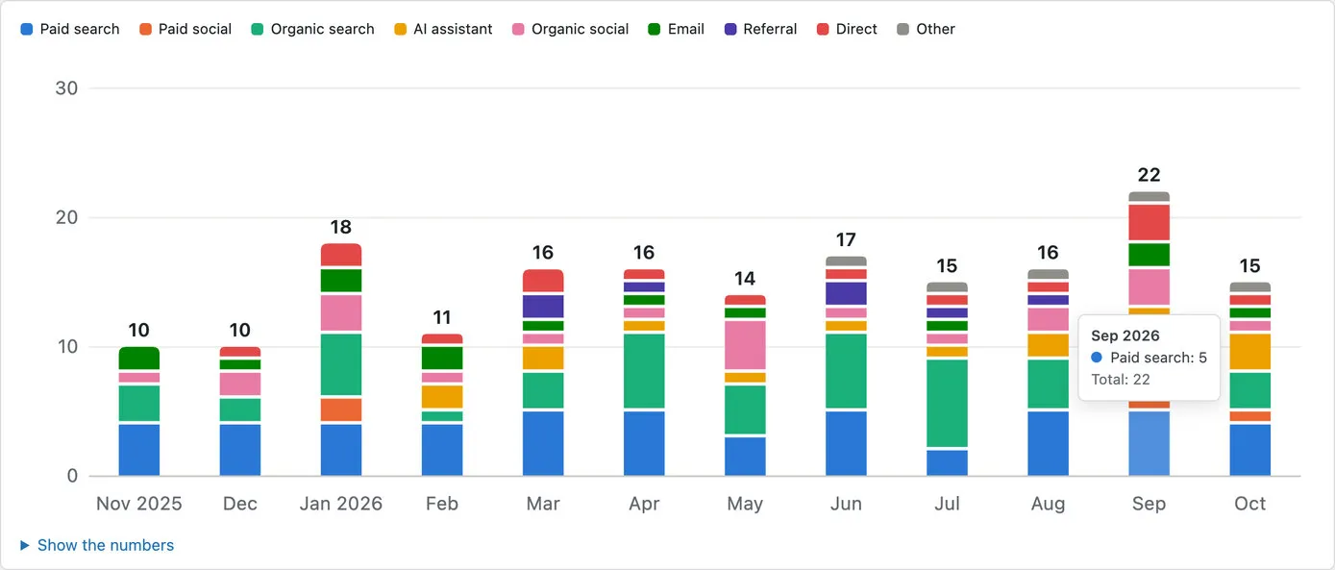
Task: Click the pink Organic social segment in Dec
Action: (240, 384)
